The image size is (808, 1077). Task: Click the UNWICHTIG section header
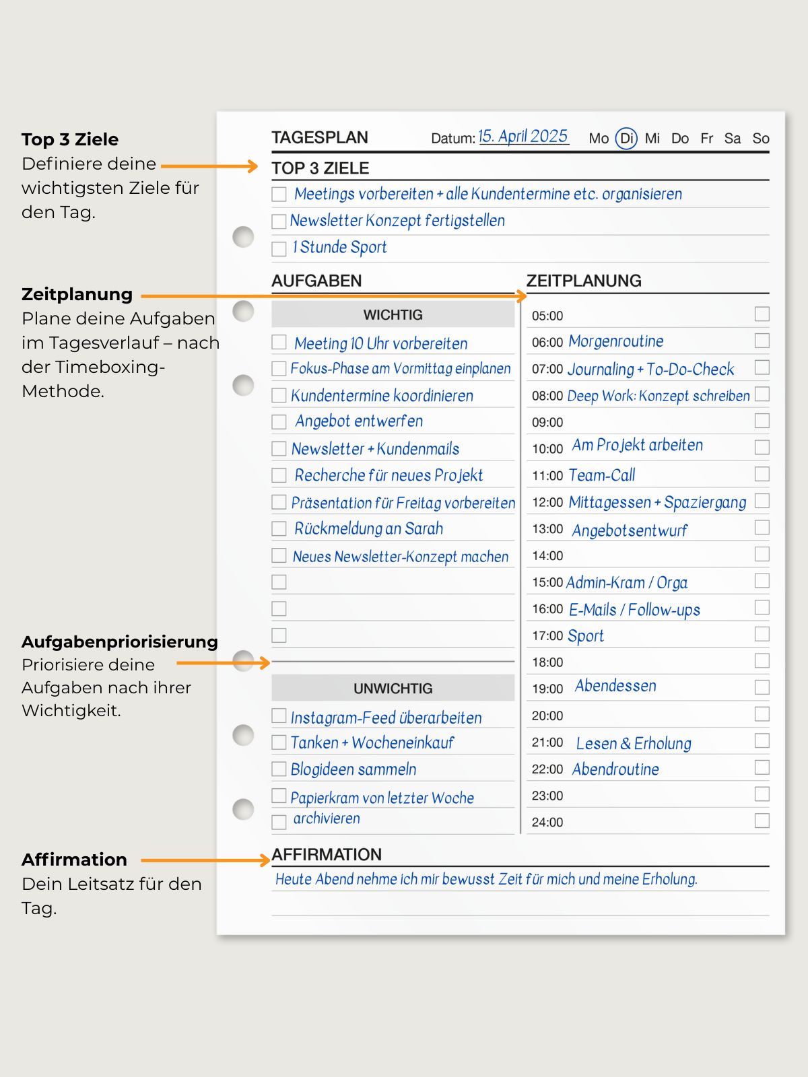click(x=393, y=689)
